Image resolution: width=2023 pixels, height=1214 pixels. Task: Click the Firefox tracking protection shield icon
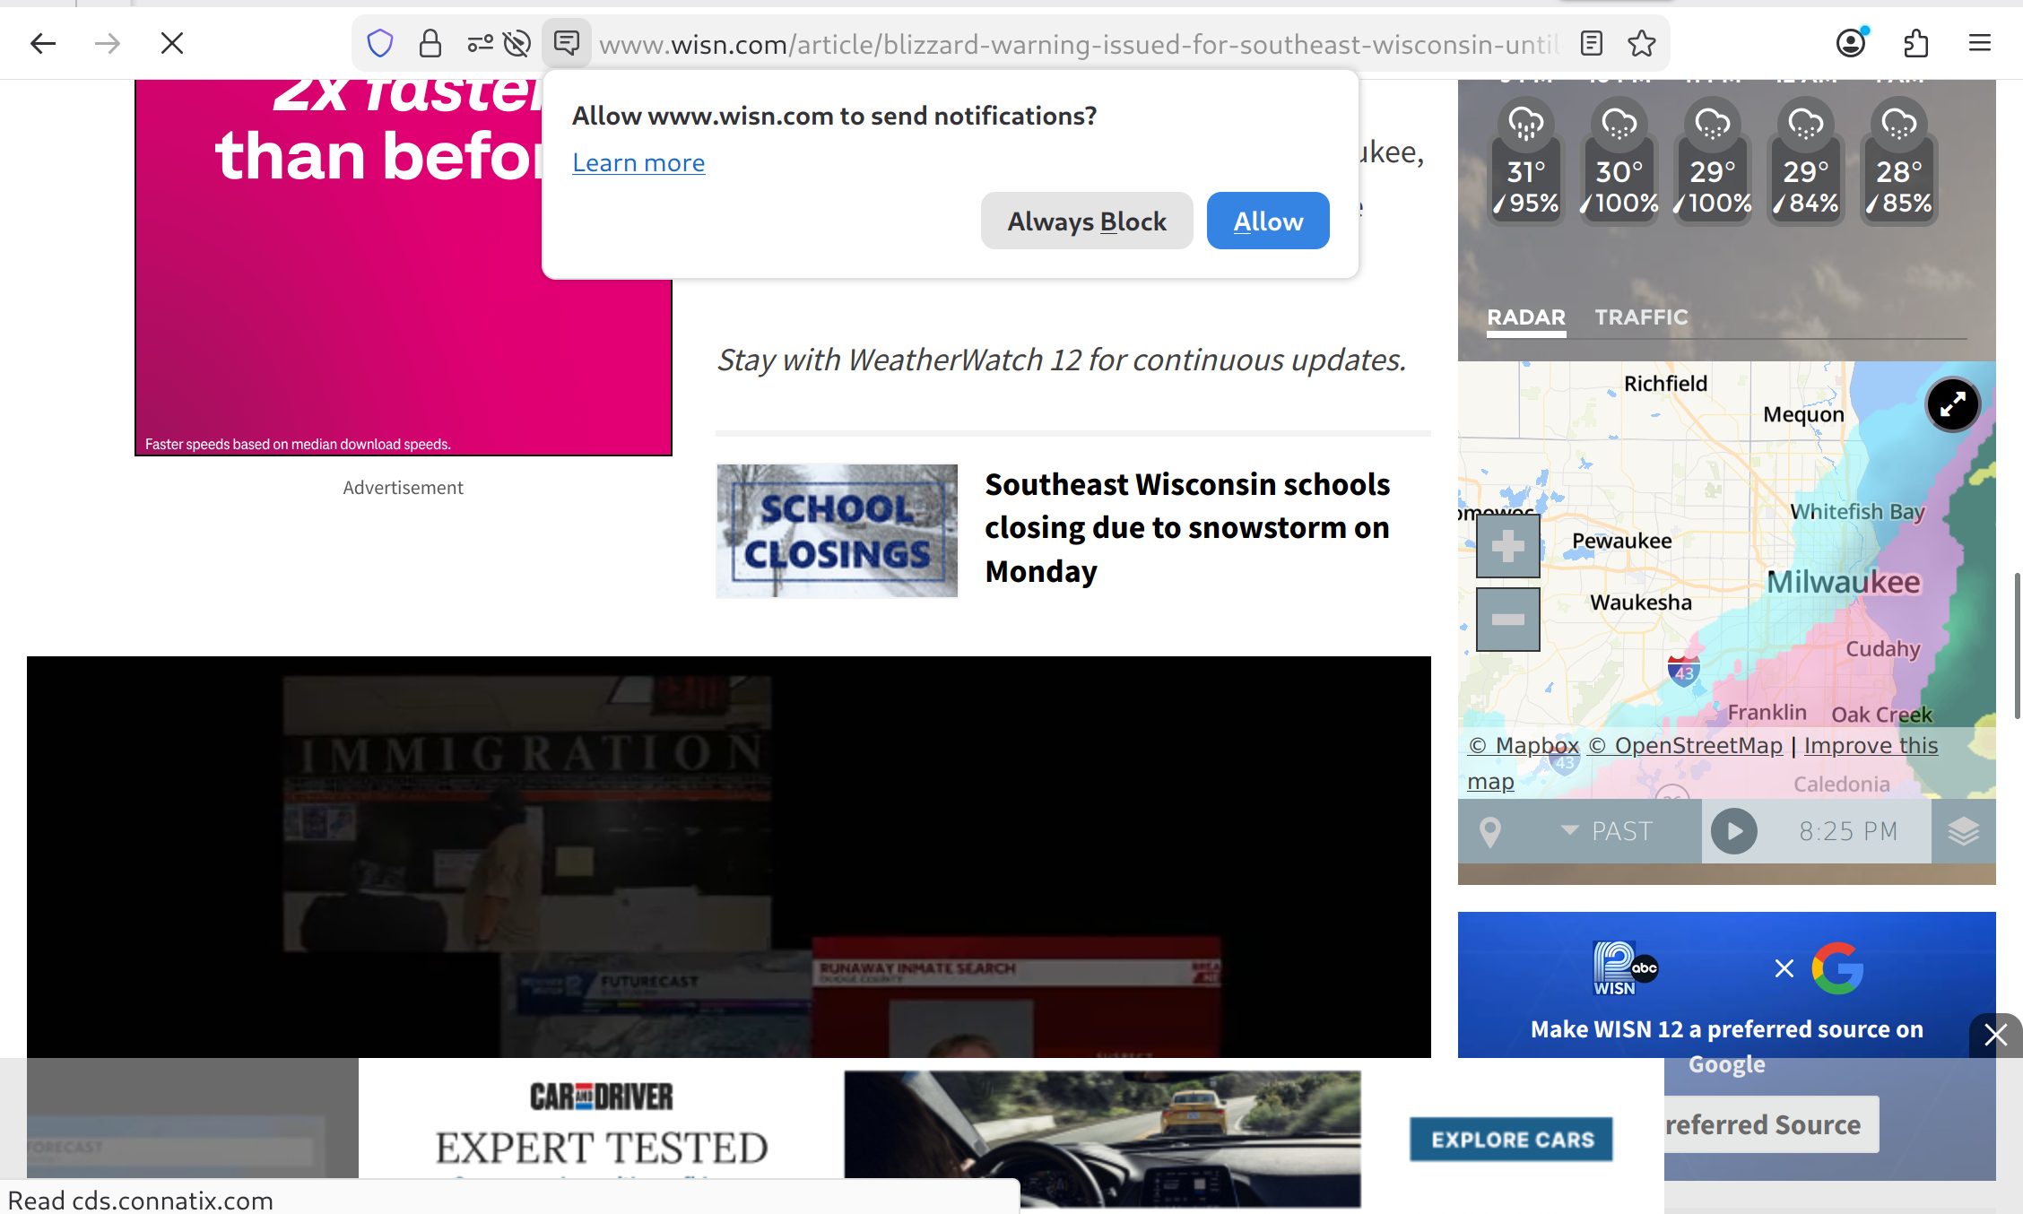click(x=380, y=43)
